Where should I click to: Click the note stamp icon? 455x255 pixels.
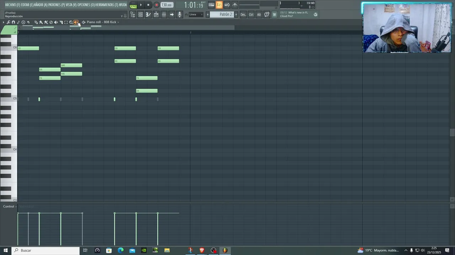click(x=18, y=22)
